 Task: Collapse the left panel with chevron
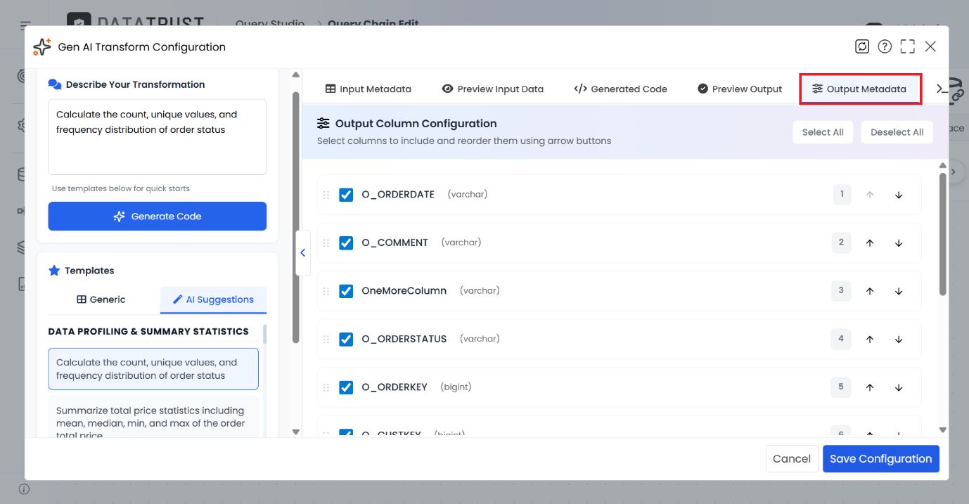click(x=302, y=252)
